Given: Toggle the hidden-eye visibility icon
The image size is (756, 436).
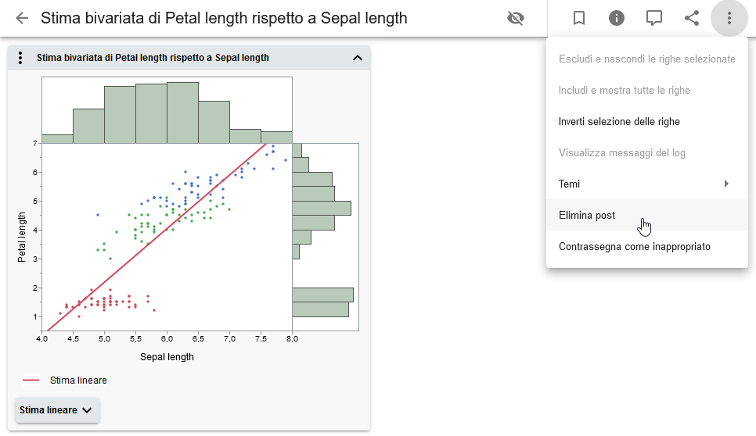Looking at the screenshot, I should (515, 18).
